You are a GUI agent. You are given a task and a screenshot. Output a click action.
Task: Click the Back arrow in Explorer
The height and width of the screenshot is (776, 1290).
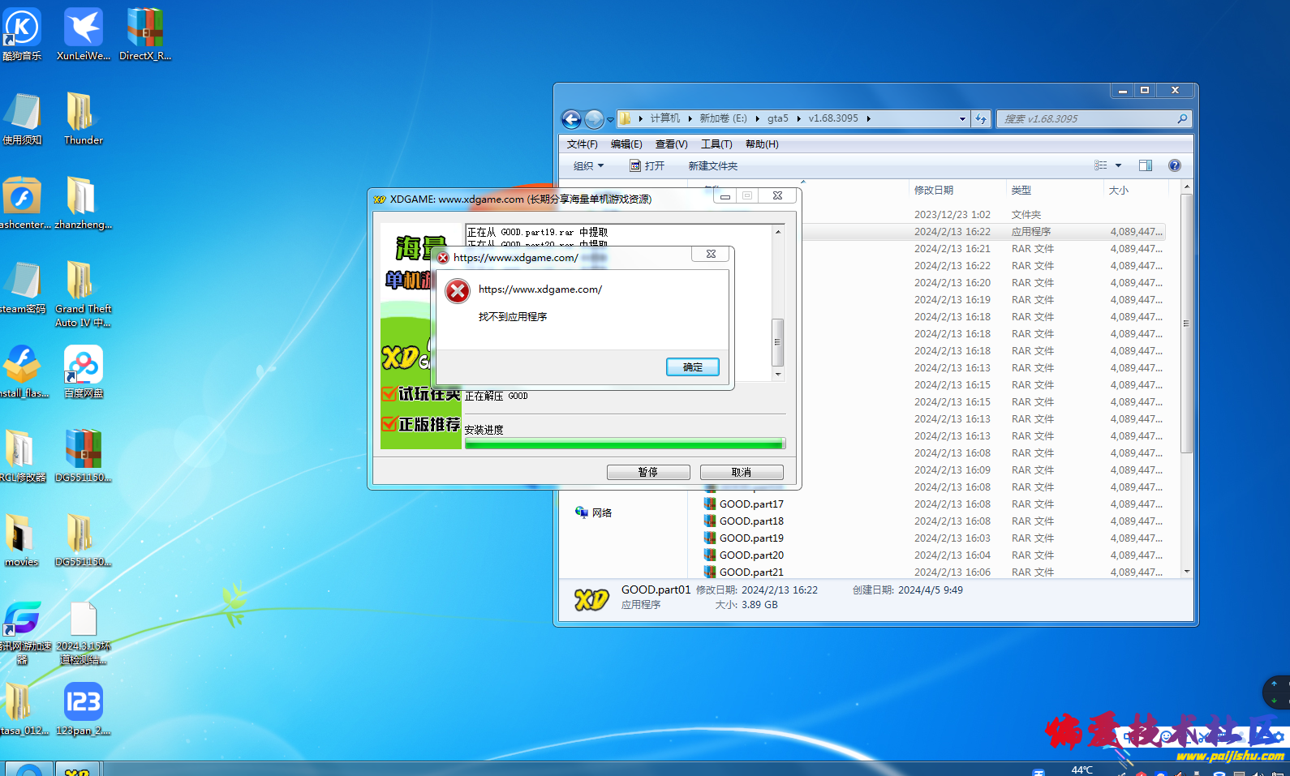pyautogui.click(x=571, y=119)
